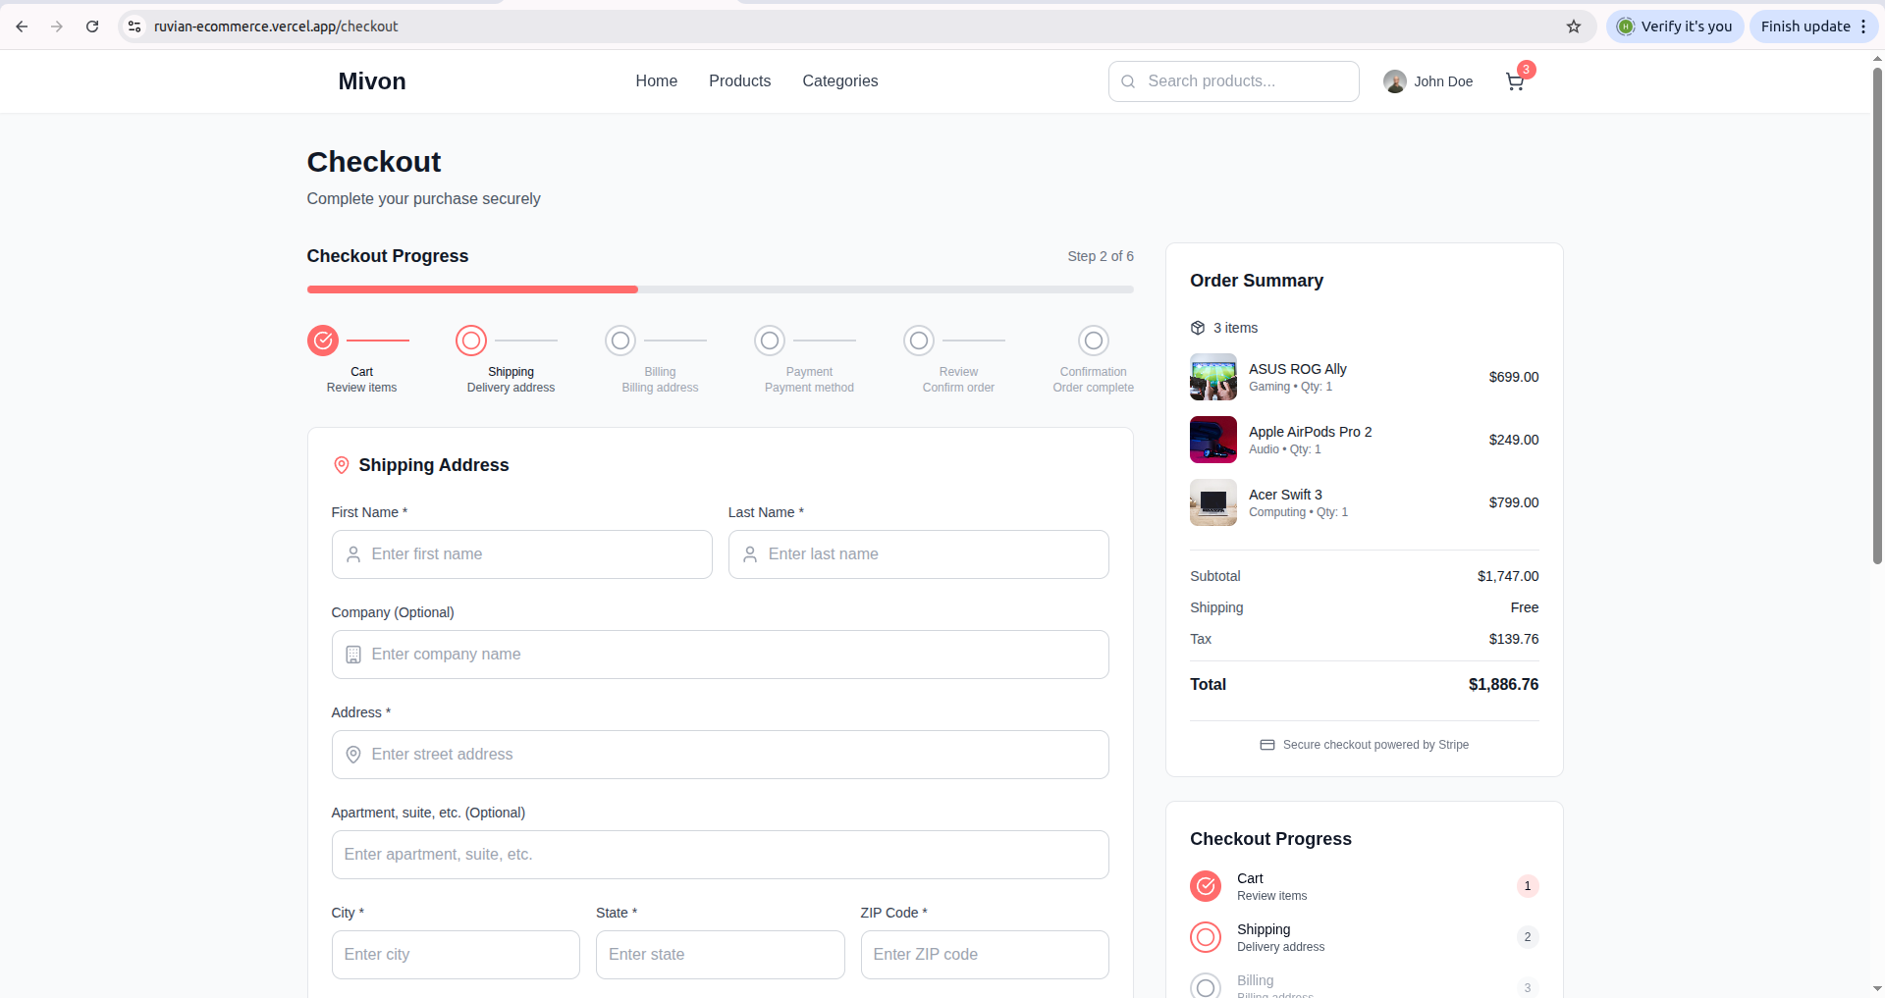Focus the ZIP Code input
The image size is (1885, 998).
tap(985, 955)
